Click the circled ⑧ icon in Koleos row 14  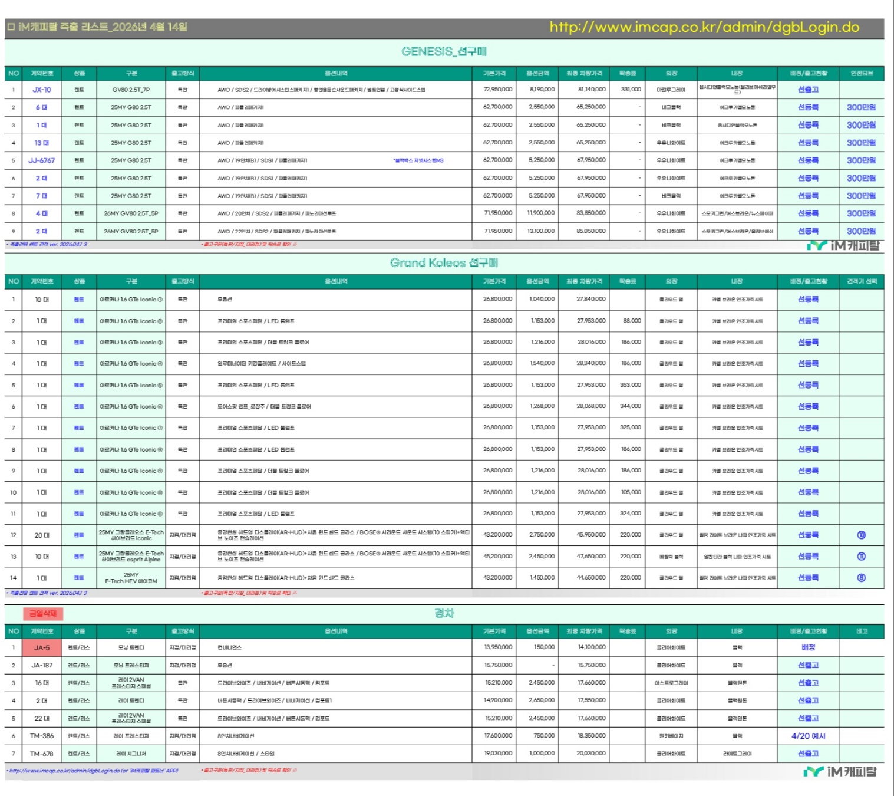(861, 578)
